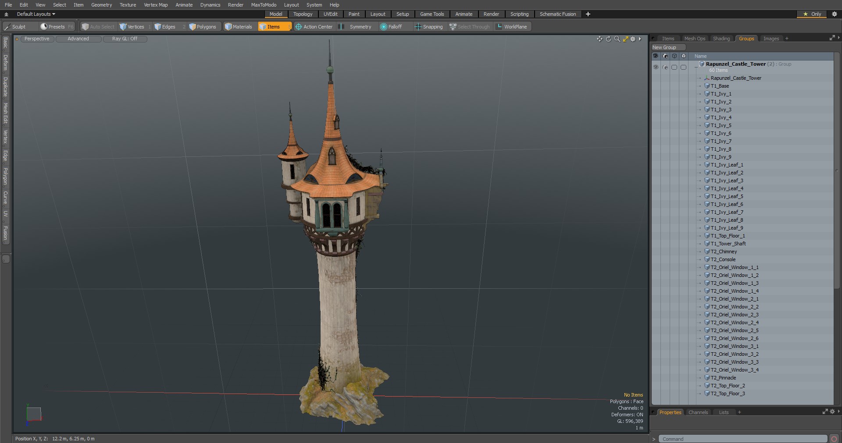Viewport: 842px width, 443px height.
Task: Click the Properties panel gear icon
Action: (832, 412)
